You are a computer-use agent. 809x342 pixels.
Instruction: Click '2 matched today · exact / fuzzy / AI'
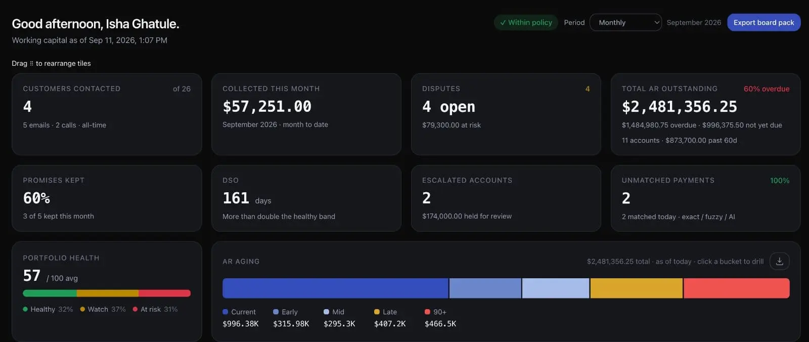(678, 217)
